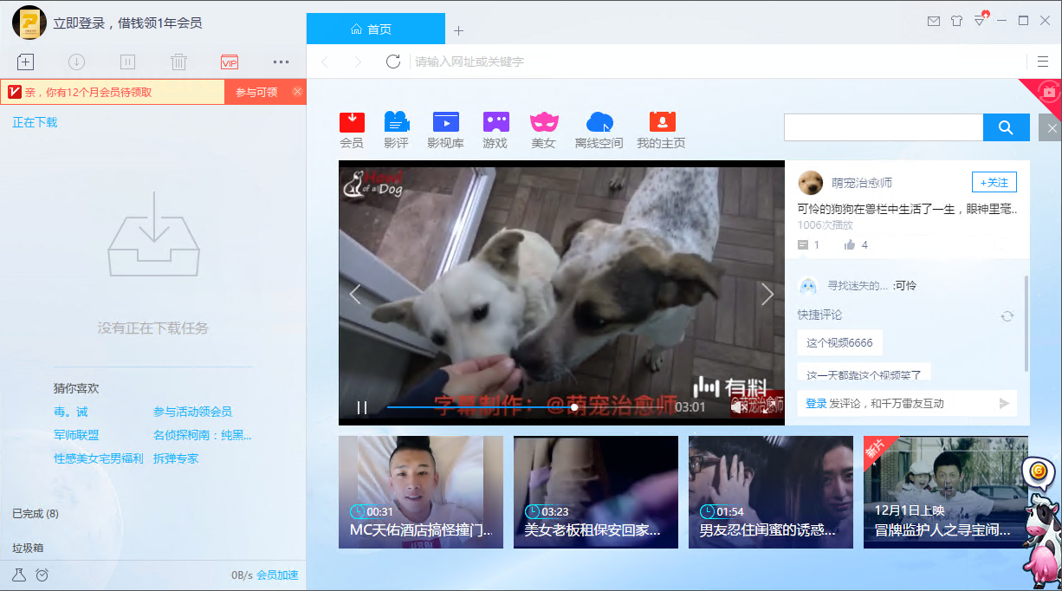
Task: Open the 我的主页 icon
Action: click(662, 130)
